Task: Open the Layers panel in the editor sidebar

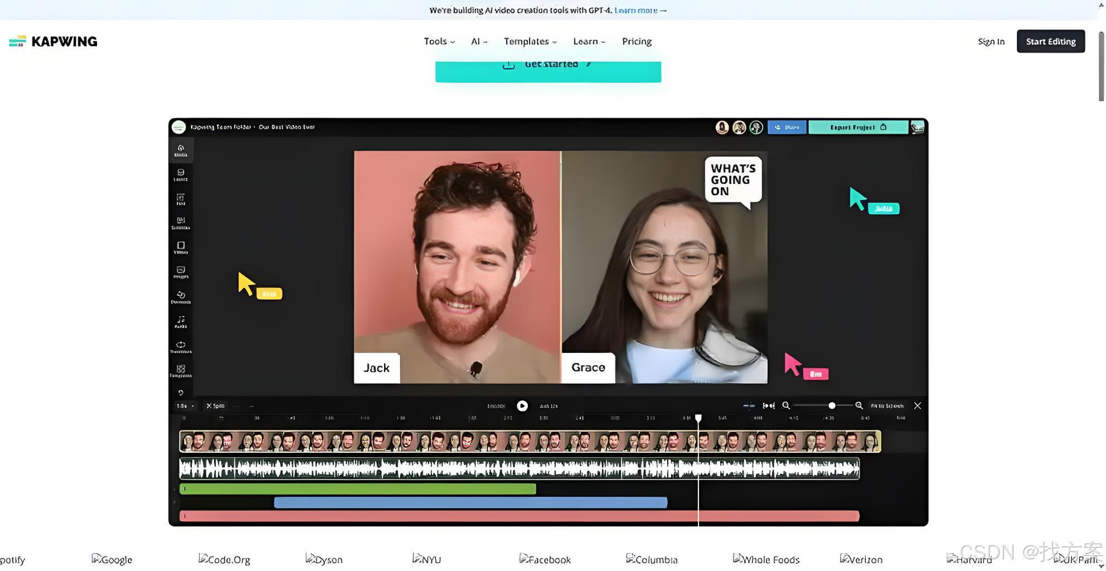Action: coord(181,175)
